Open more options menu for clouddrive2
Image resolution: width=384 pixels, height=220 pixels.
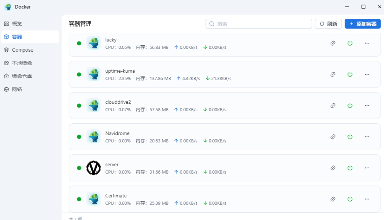click(x=367, y=106)
